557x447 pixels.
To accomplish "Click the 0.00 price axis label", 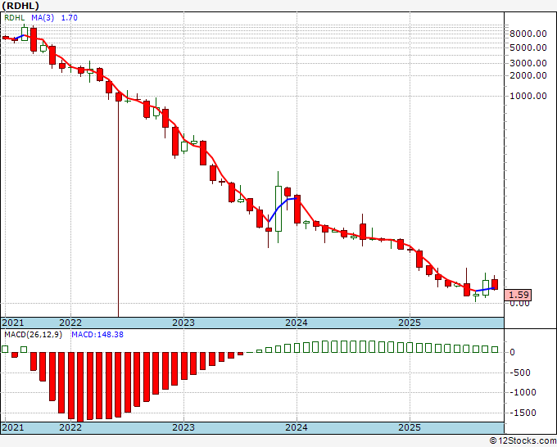I will click(519, 304).
